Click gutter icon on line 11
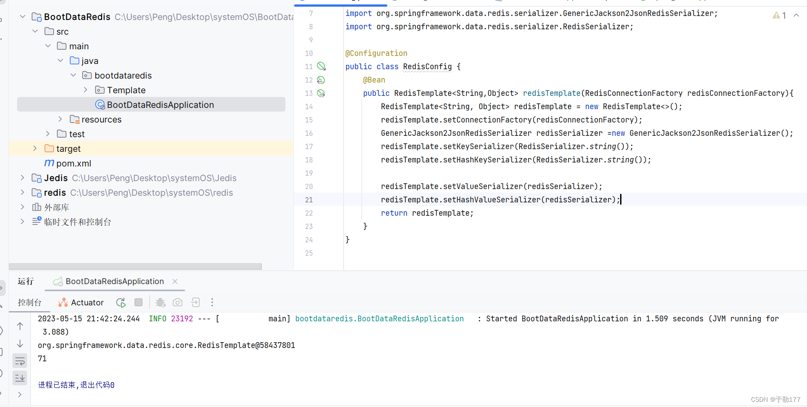This screenshot has height=407, width=807. (x=321, y=67)
